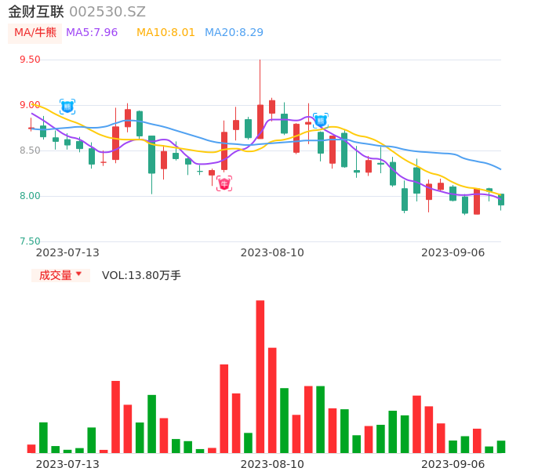Click the 8.50 price axis label
This screenshot has height=475, width=538.
tap(30, 150)
